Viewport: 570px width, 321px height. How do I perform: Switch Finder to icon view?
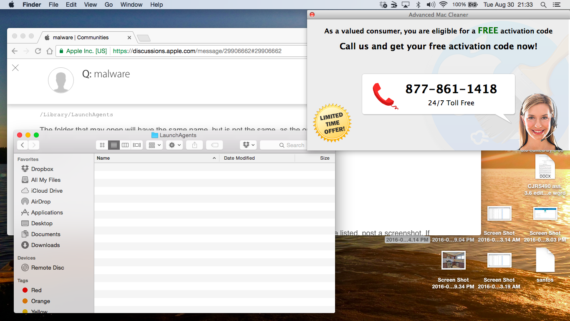coord(102,145)
